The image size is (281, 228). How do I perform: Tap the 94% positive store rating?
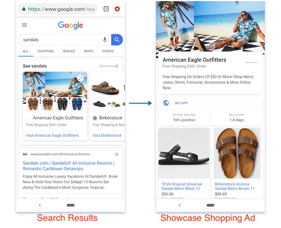point(184,120)
